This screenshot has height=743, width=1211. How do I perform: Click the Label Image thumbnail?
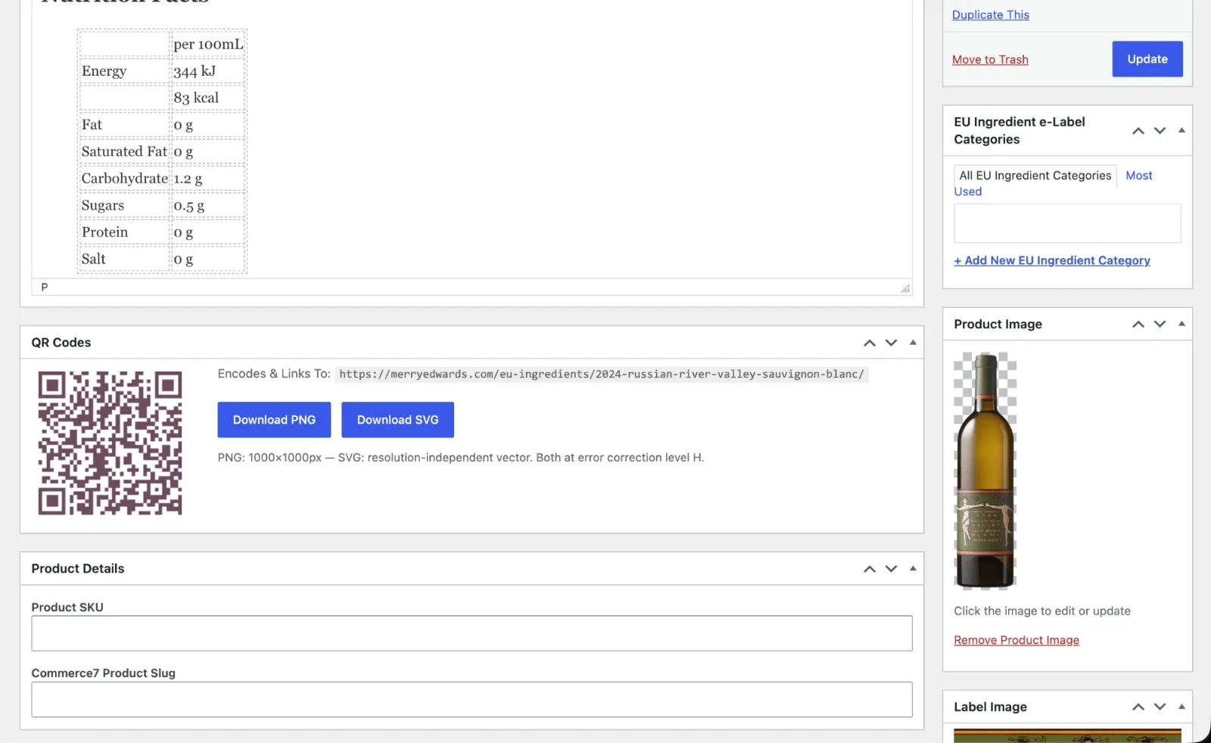click(x=1067, y=735)
